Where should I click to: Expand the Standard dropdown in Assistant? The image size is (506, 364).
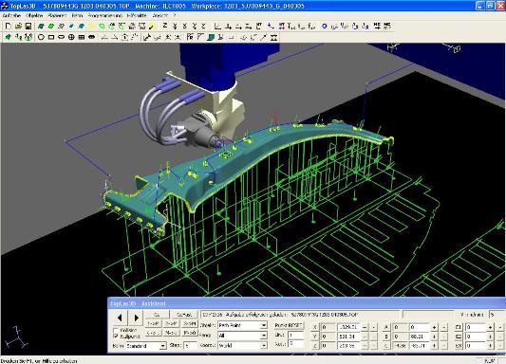146,346
